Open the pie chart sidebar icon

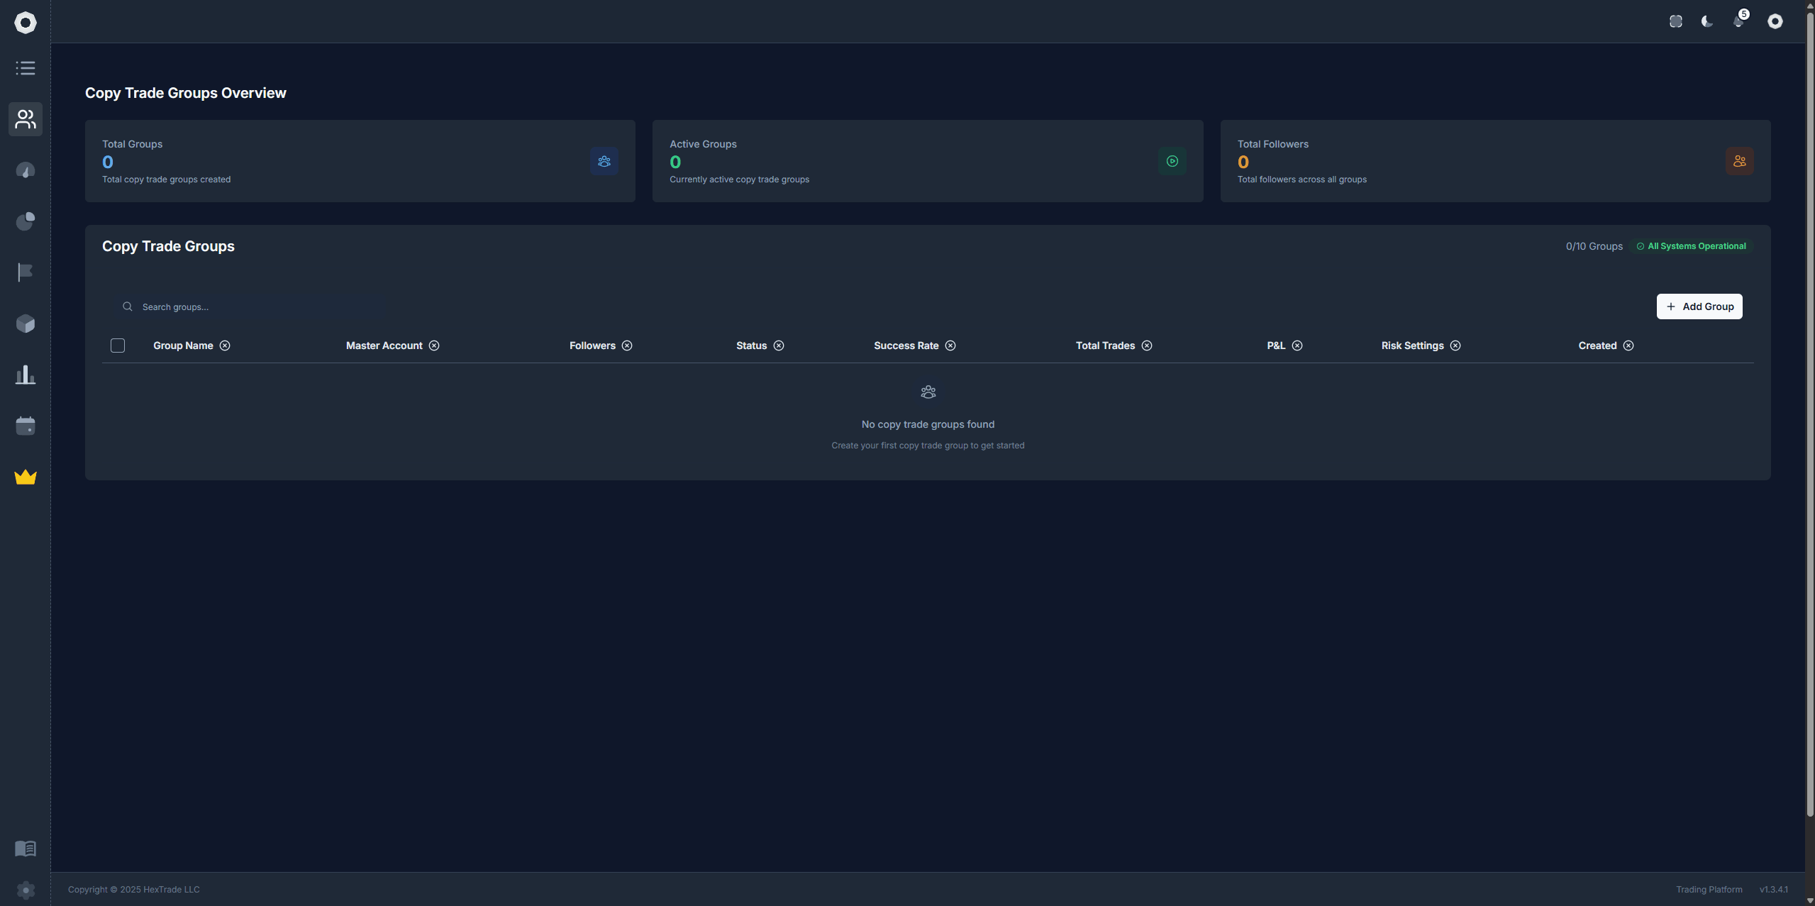click(x=26, y=221)
